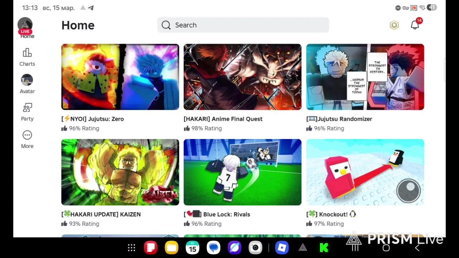Open the yellow files app in taskbar

pyautogui.click(x=171, y=248)
